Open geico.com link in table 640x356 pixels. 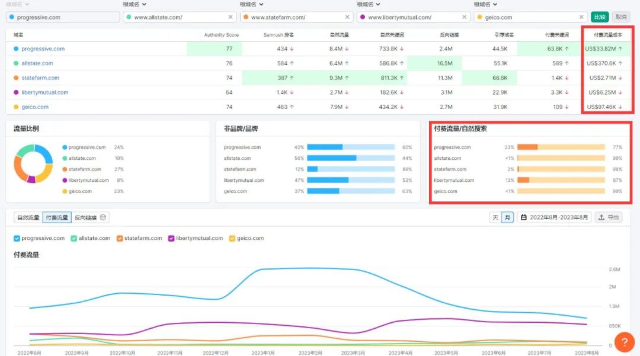35,107
